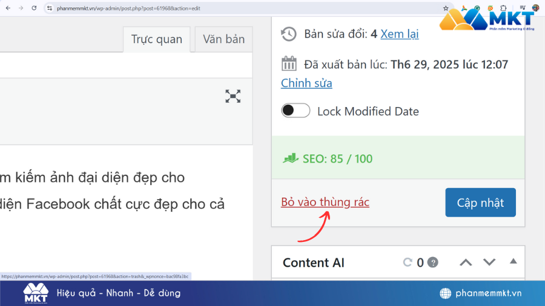The image size is (545, 306).
Task: Open the browser profile avatar
Action: (536, 8)
